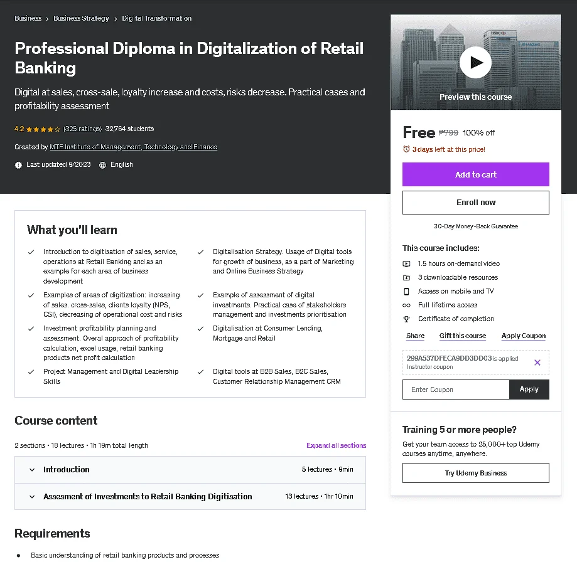Click the star rating icons

(43, 129)
